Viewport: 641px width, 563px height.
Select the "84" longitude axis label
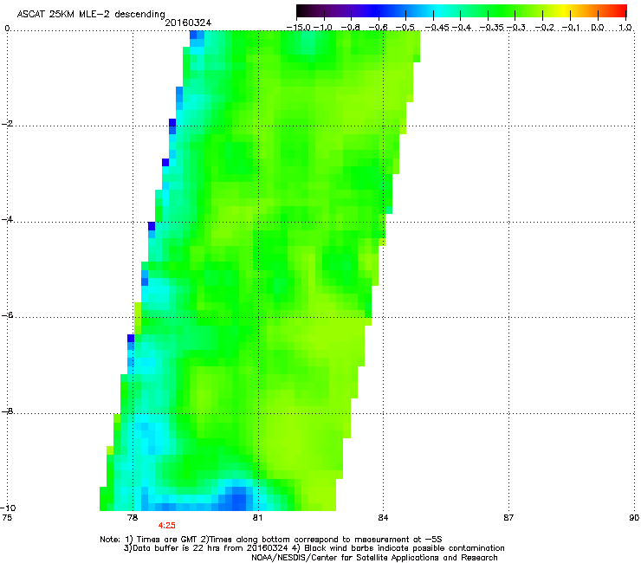[x=383, y=518]
